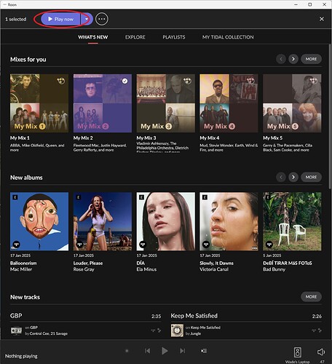Open the My Mix 4 cover thumbnail
This screenshot has height=364, width=332.
(229, 103)
